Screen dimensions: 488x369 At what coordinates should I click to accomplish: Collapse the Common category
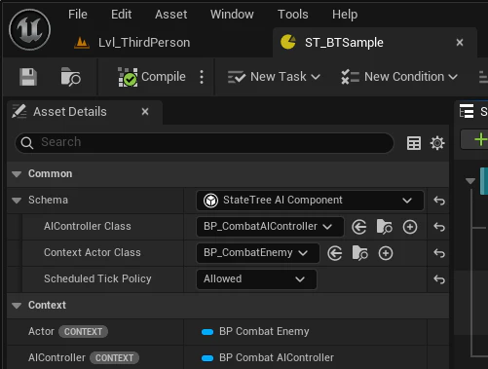[17, 174]
